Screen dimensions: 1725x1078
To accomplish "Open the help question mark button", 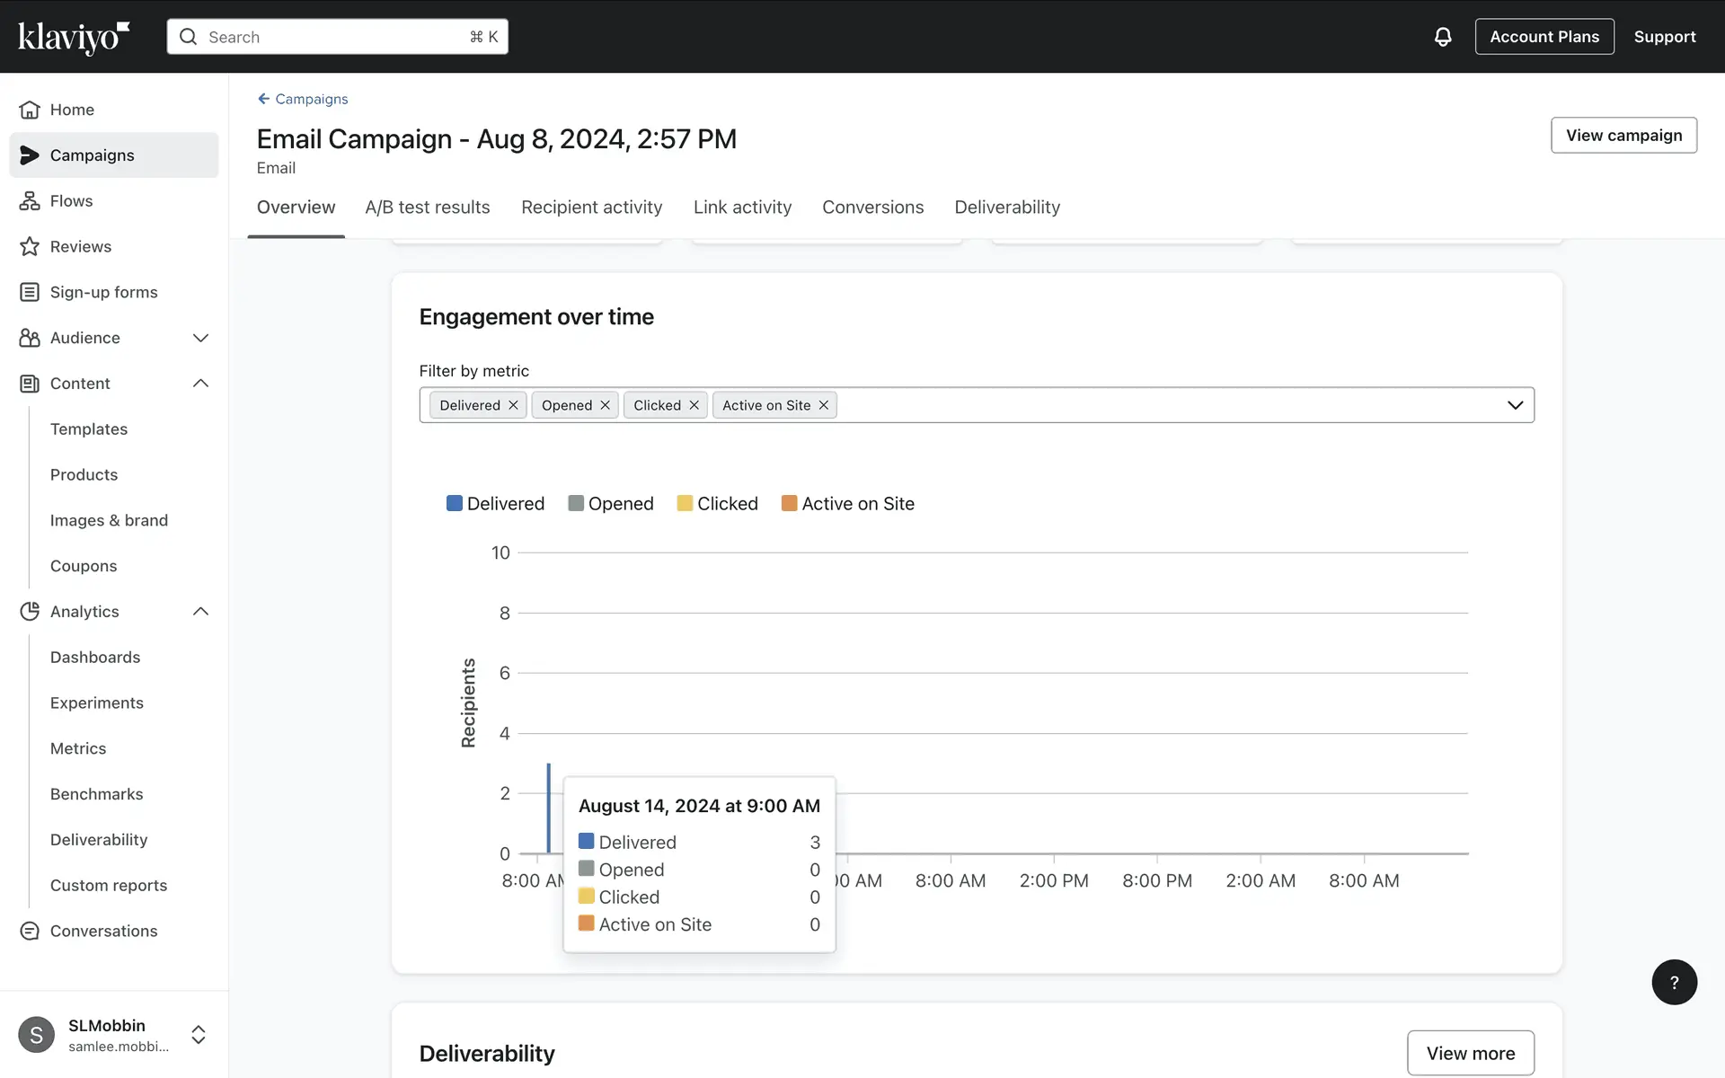I will tap(1674, 982).
